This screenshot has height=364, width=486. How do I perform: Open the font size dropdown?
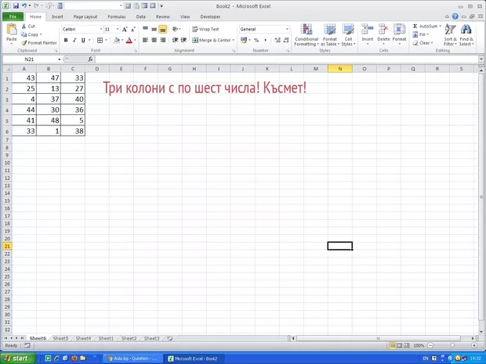[118, 29]
